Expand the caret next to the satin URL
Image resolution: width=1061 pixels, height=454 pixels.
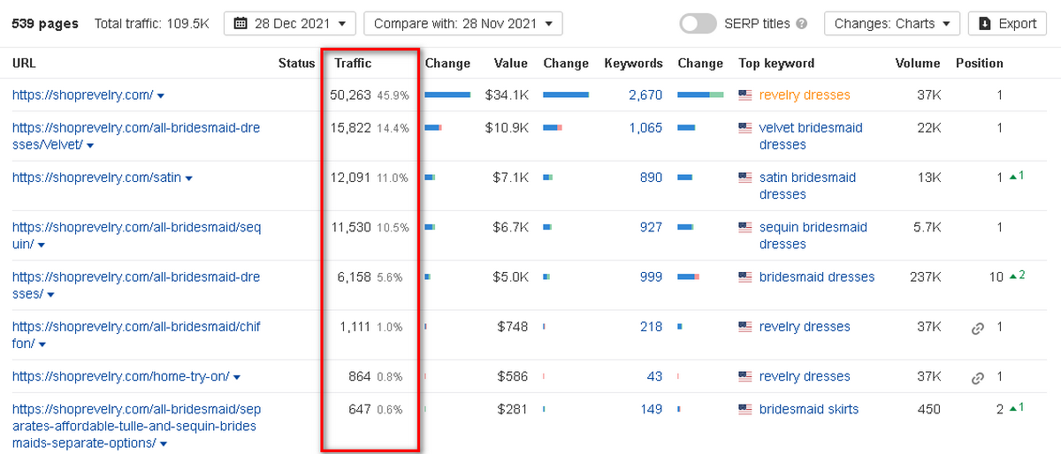pos(188,178)
